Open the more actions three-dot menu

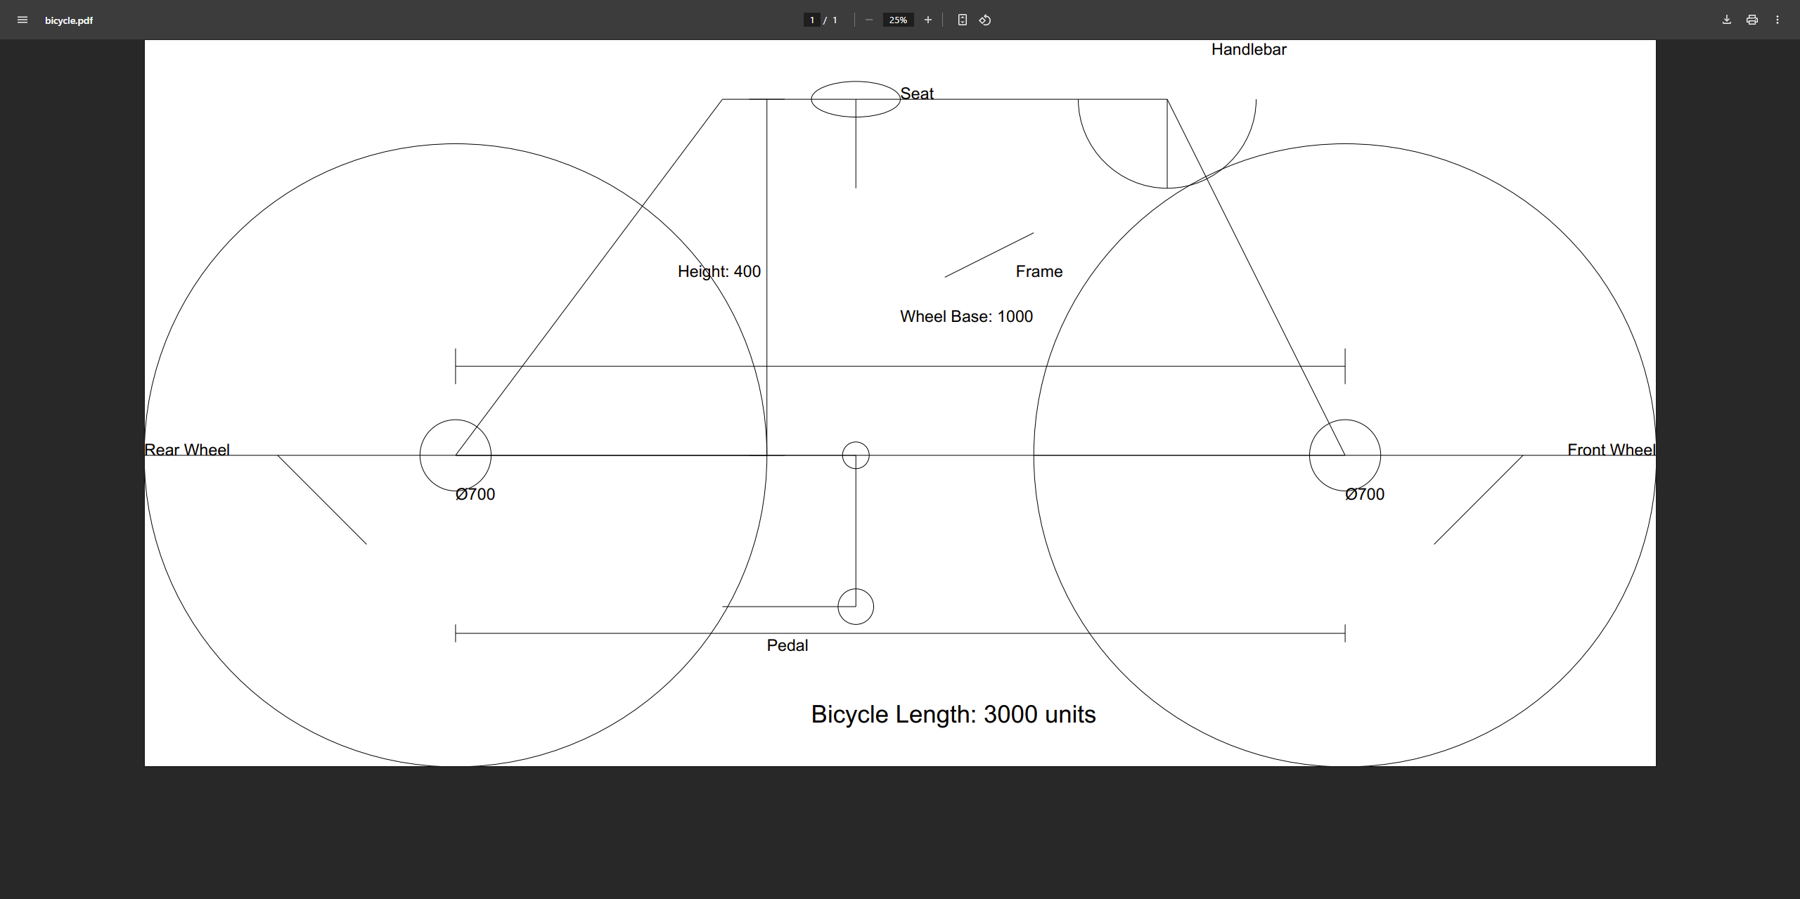click(x=1777, y=20)
